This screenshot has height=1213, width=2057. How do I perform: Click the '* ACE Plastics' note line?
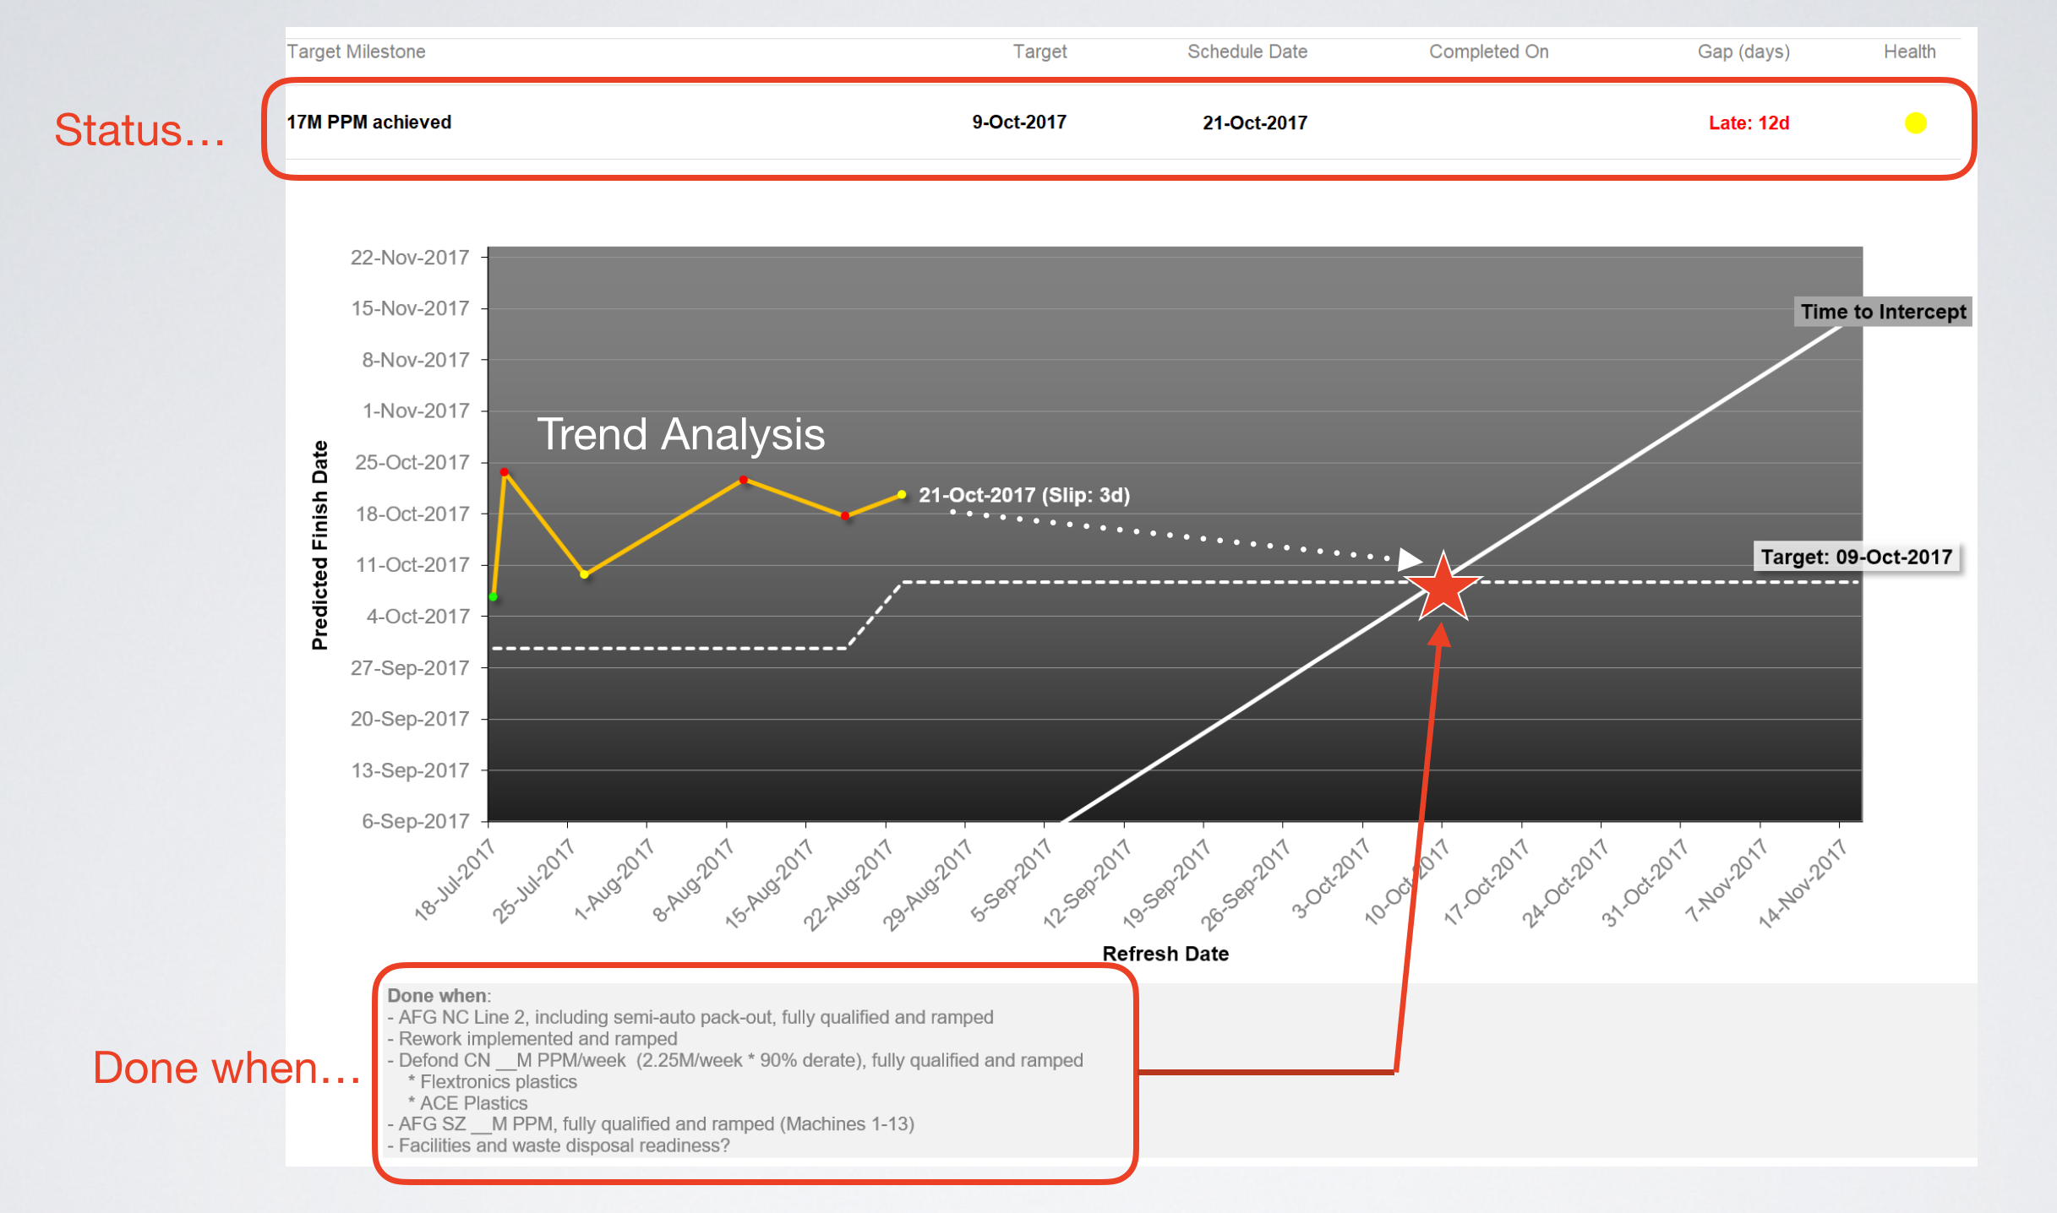467,1103
